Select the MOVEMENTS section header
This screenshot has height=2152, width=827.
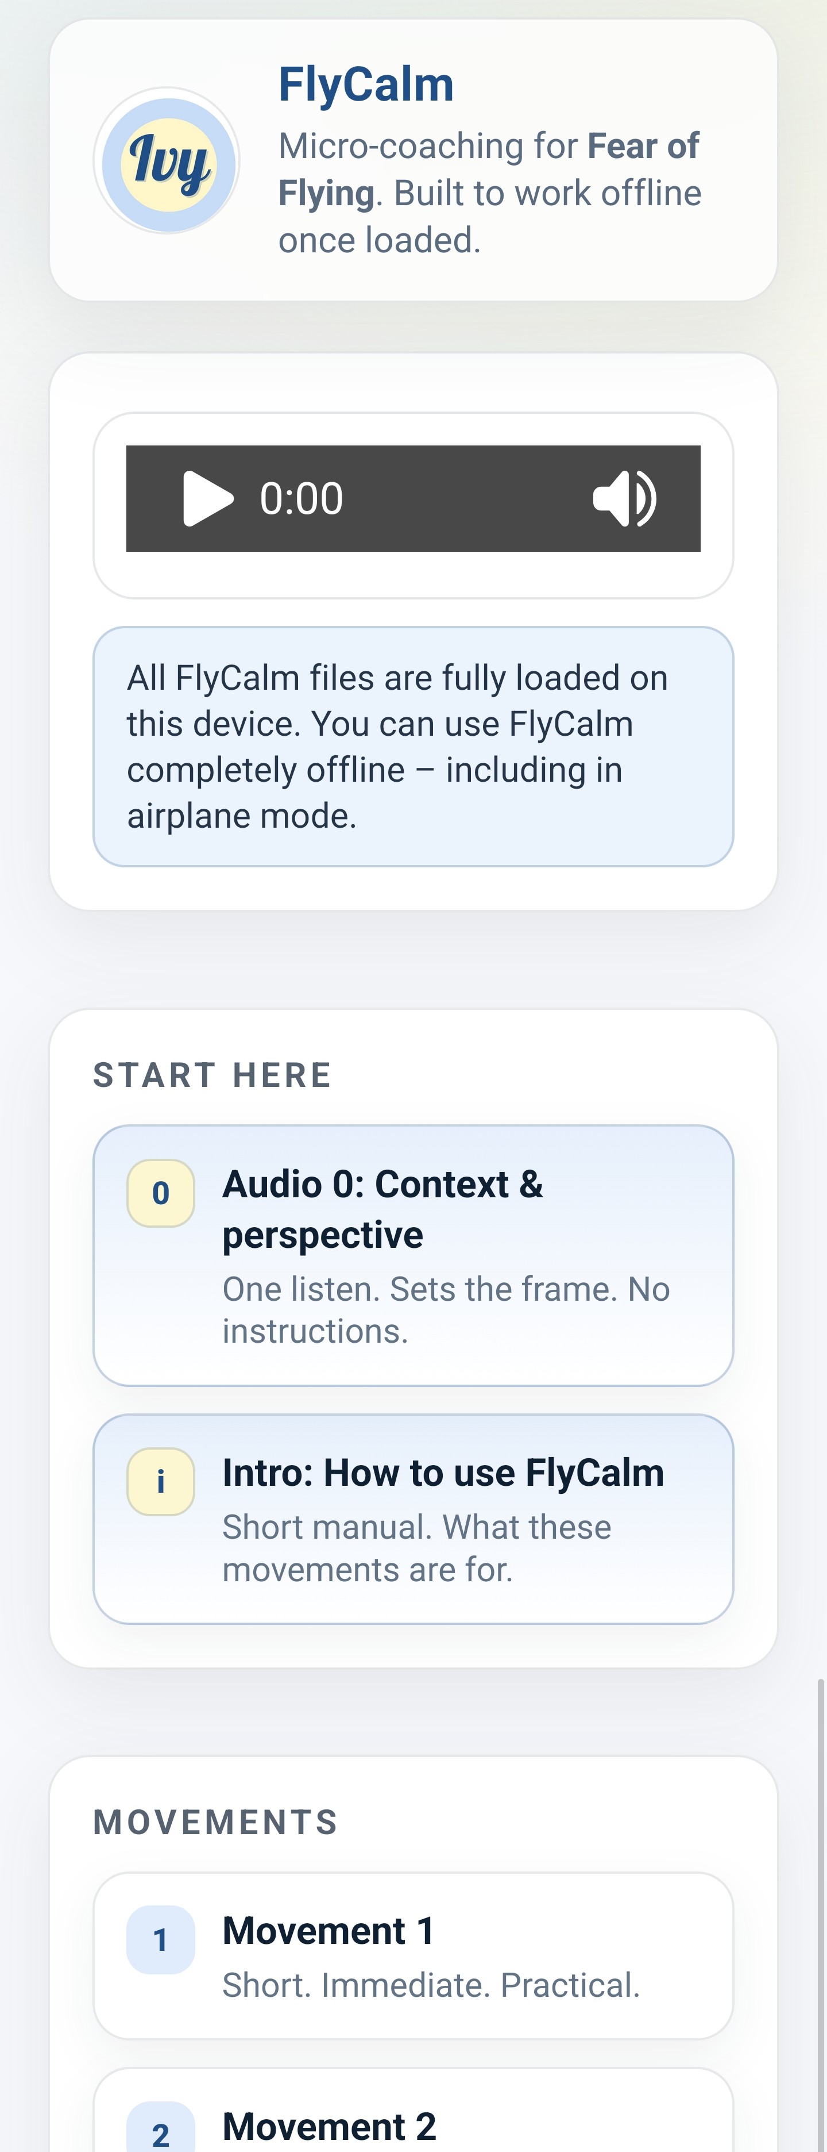214,1821
